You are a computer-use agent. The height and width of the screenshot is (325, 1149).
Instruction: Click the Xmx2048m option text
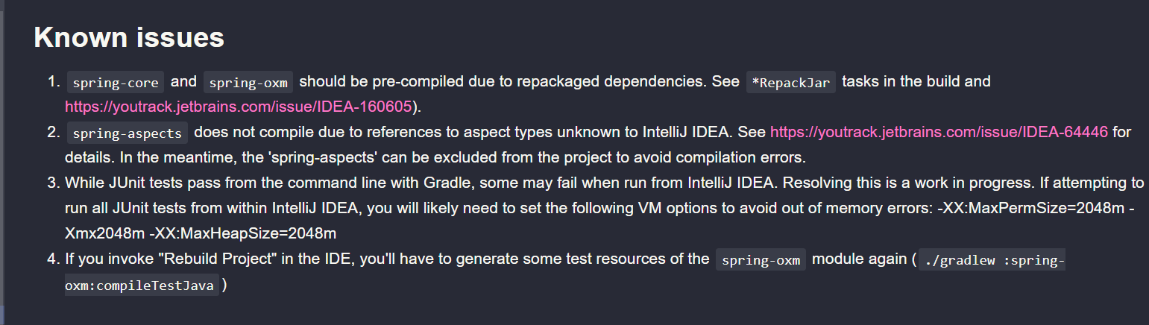point(105,234)
